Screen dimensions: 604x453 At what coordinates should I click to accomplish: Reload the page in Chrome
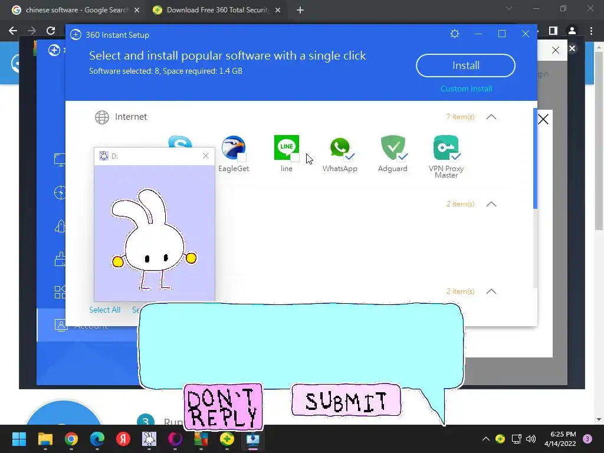tap(51, 31)
